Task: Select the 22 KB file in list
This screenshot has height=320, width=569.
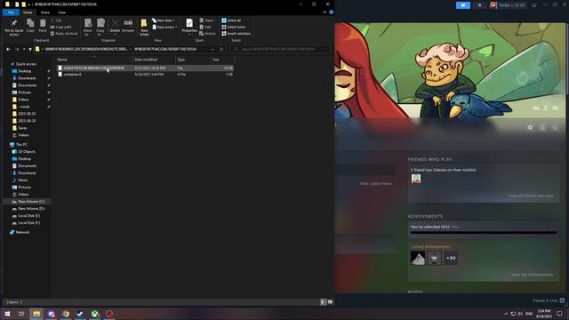Action: click(145, 68)
